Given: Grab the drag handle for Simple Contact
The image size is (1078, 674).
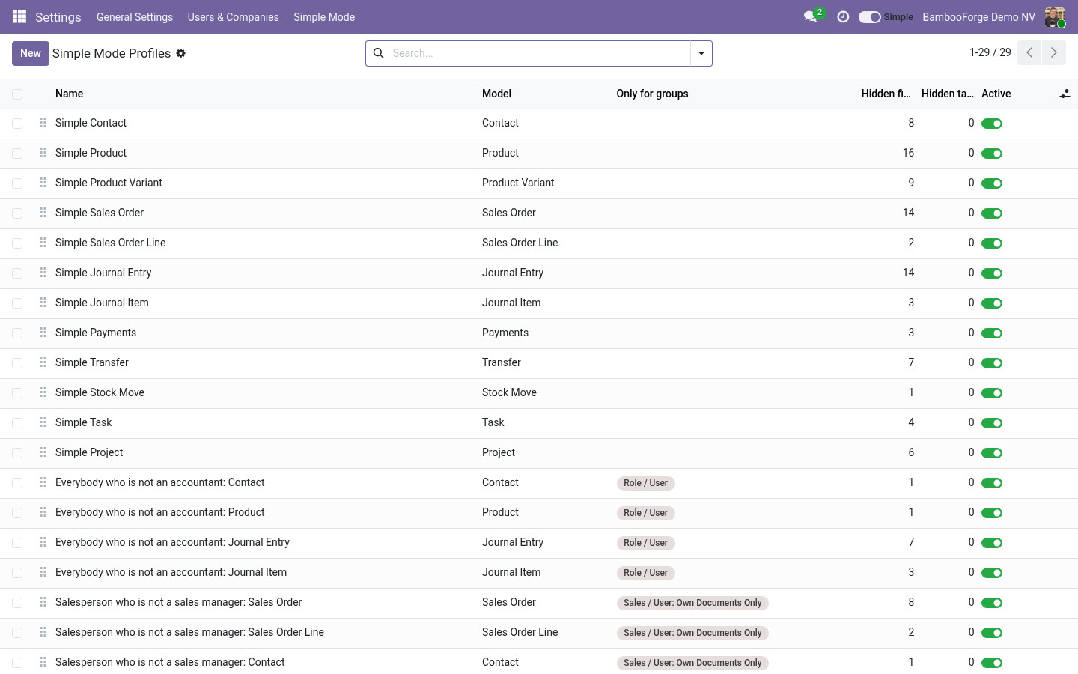Looking at the screenshot, I should point(43,123).
